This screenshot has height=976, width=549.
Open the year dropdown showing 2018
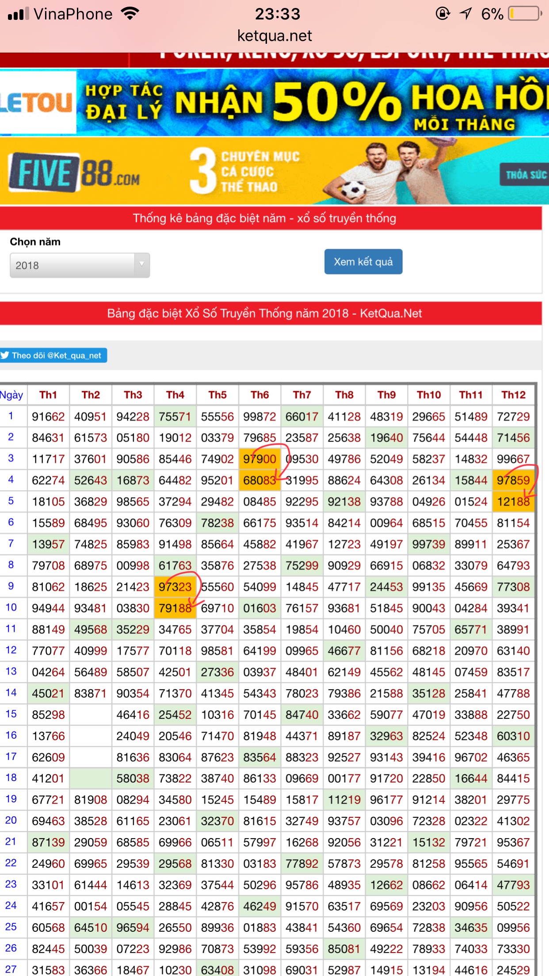pyautogui.click(x=73, y=265)
